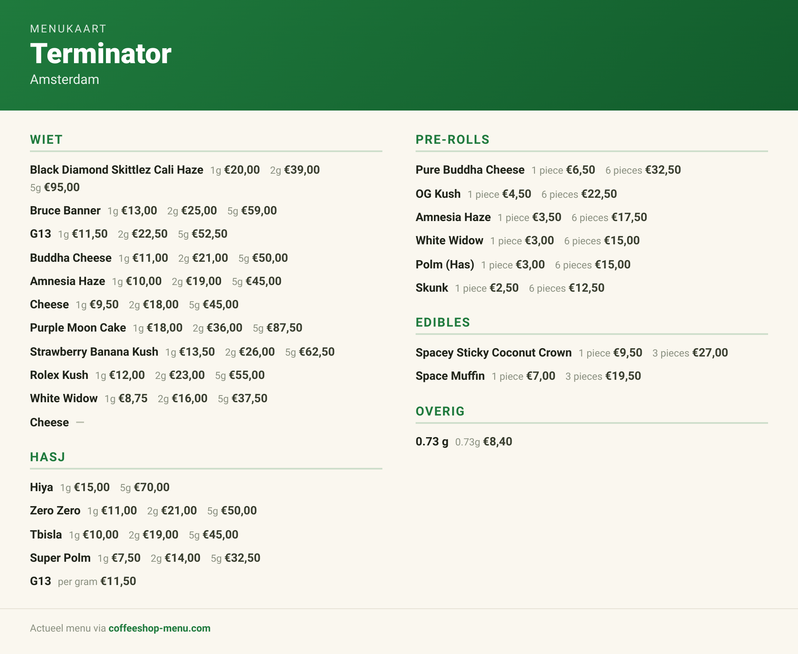
Task: Select the EDIBLES section heading
Action: pos(443,322)
